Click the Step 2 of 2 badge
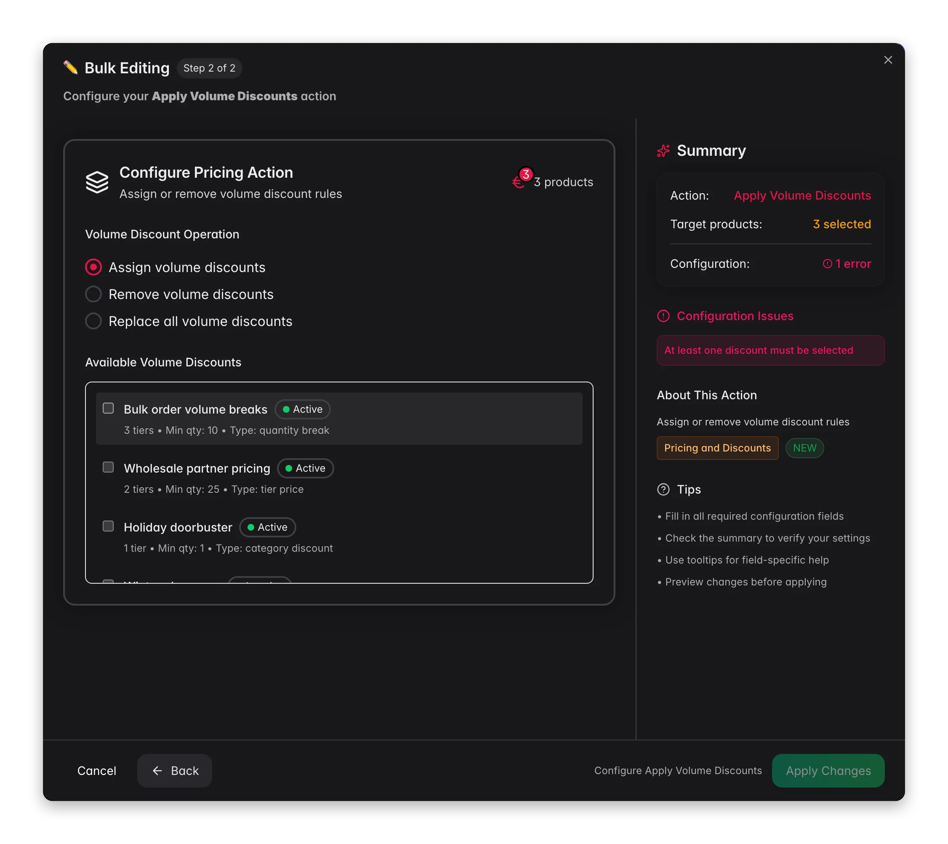Image resolution: width=948 pixels, height=844 pixels. point(209,68)
